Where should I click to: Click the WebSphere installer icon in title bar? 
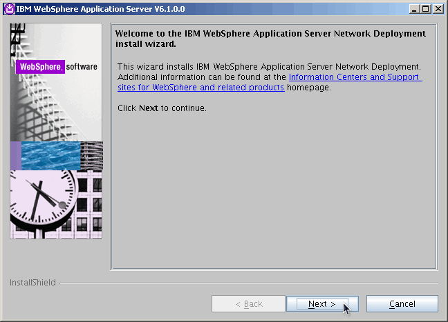pyautogui.click(x=9, y=8)
